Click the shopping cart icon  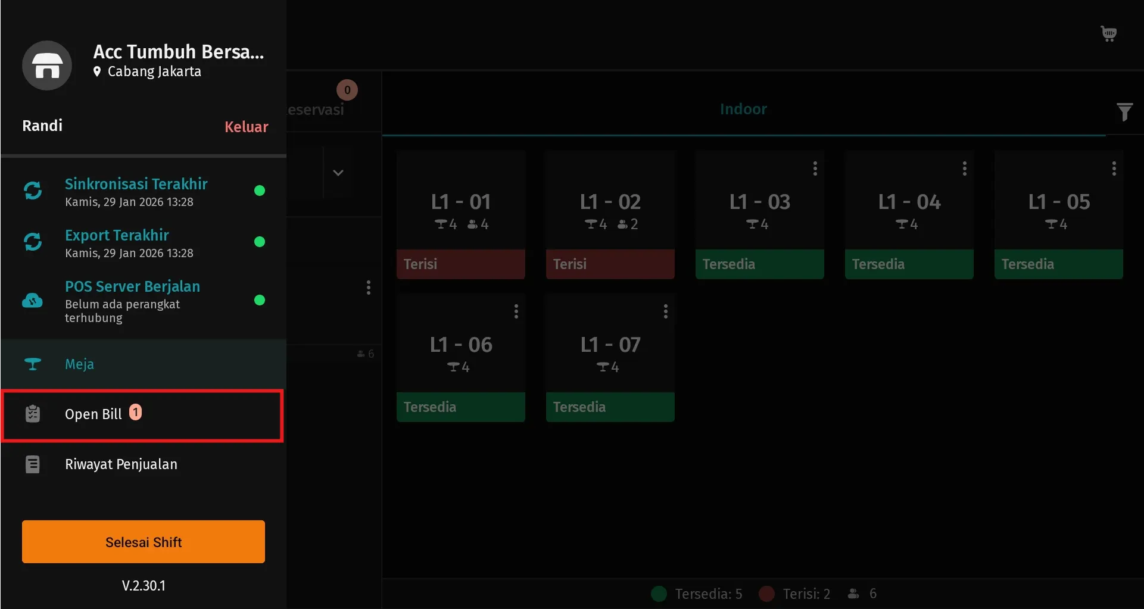1108,33
